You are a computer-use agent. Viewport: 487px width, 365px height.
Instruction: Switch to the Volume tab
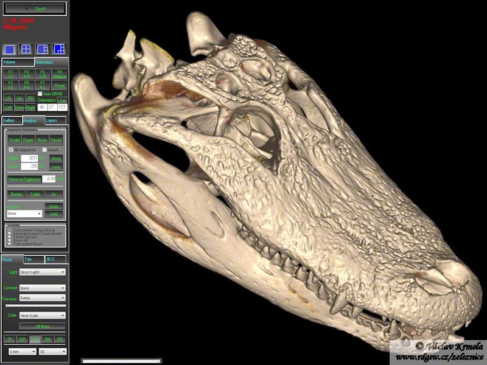pos(18,62)
